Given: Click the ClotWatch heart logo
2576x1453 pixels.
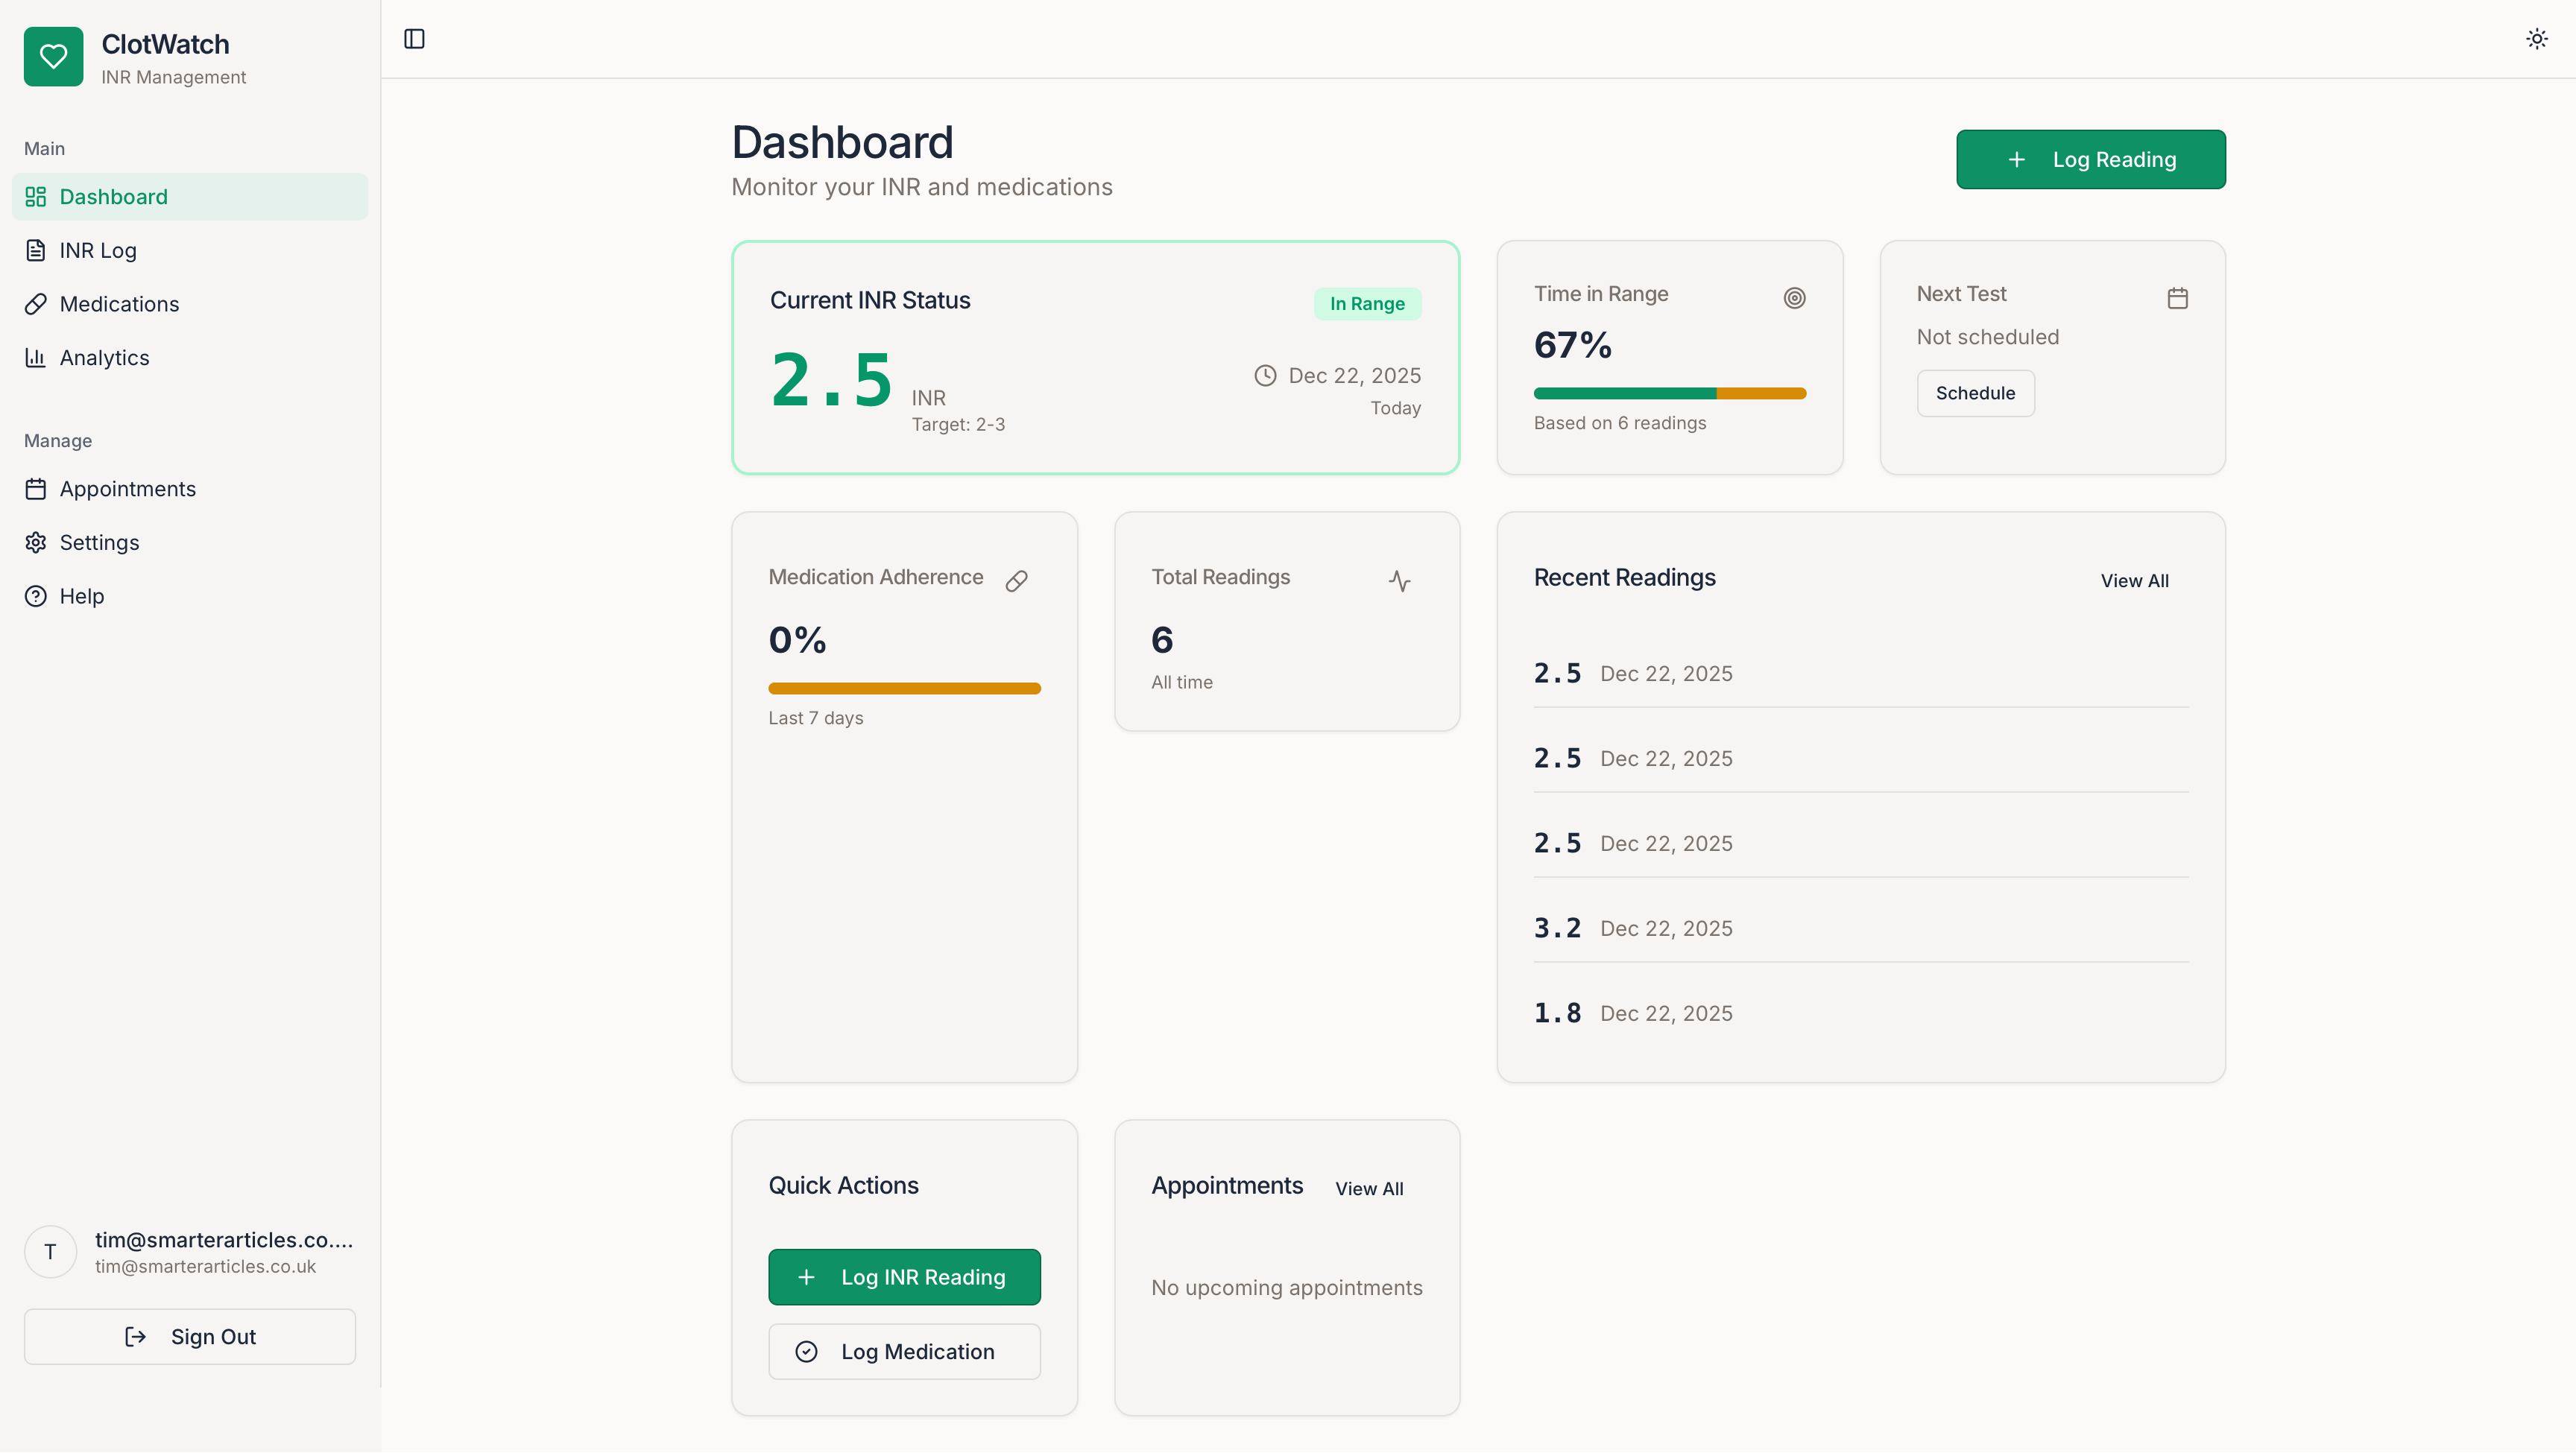Looking at the screenshot, I should [x=53, y=56].
